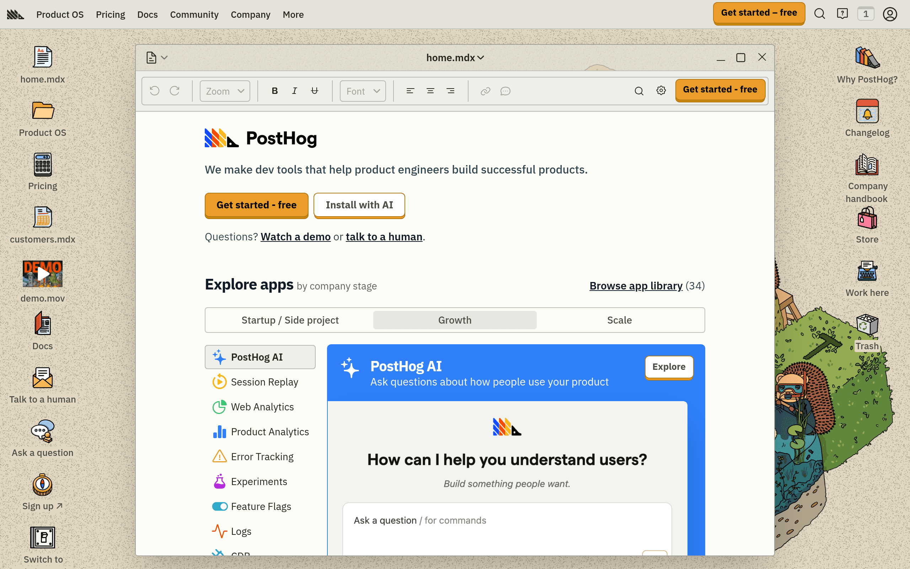This screenshot has height=569, width=910.
Task: Click the Install with AI button
Action: [359, 205]
